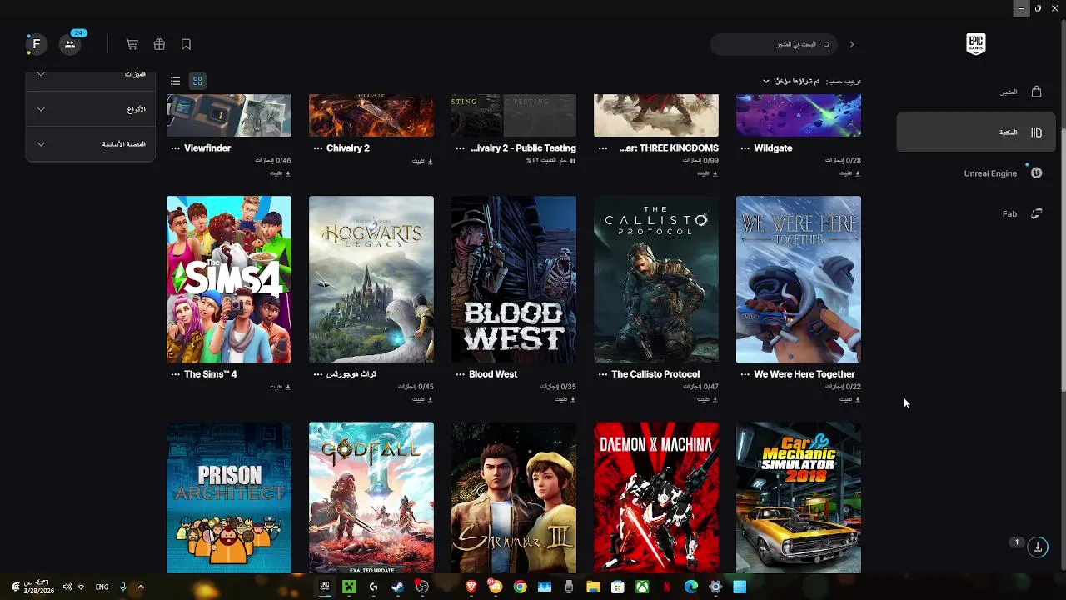Install We Were Here Together

pos(849,399)
